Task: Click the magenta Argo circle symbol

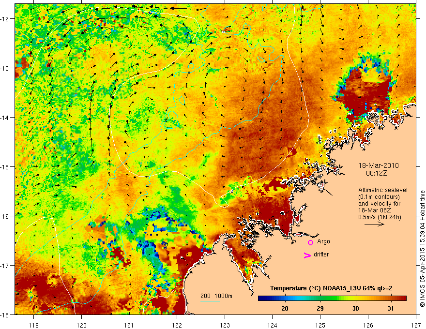Action: [310, 242]
